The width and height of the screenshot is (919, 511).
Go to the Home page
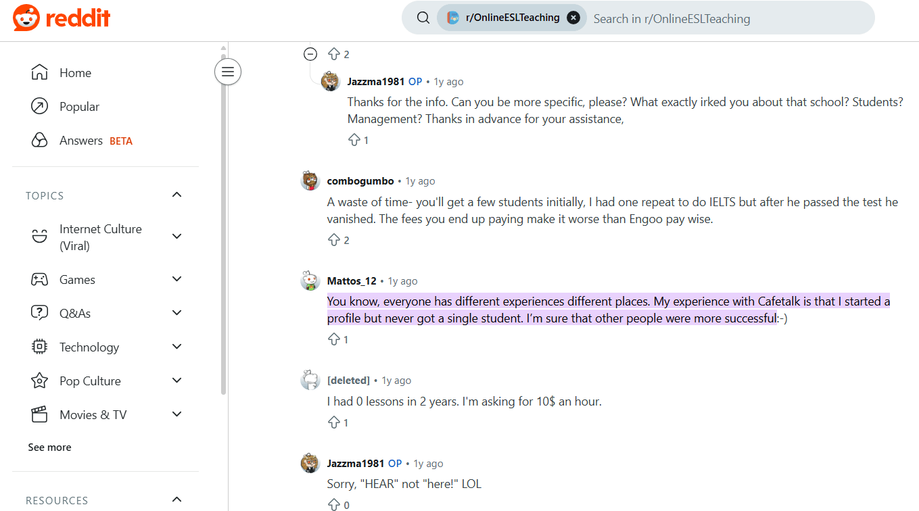tap(75, 73)
